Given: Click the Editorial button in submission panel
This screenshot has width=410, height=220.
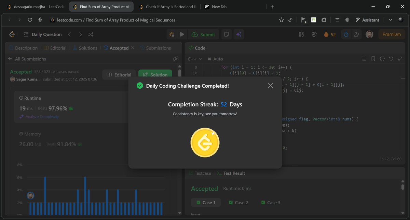Looking at the screenshot, I should [x=119, y=75].
